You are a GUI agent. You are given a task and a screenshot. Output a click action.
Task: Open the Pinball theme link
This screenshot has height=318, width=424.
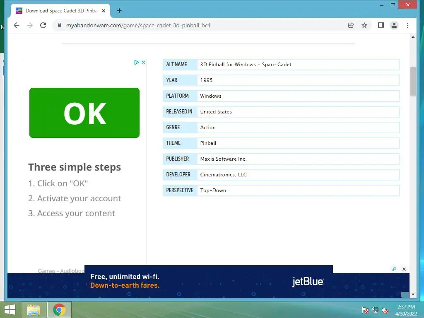[208, 143]
